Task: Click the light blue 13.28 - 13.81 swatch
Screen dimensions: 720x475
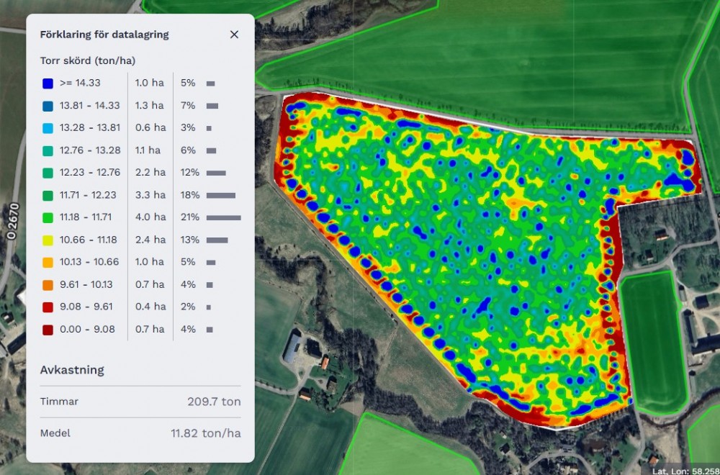Action: pos(48,128)
